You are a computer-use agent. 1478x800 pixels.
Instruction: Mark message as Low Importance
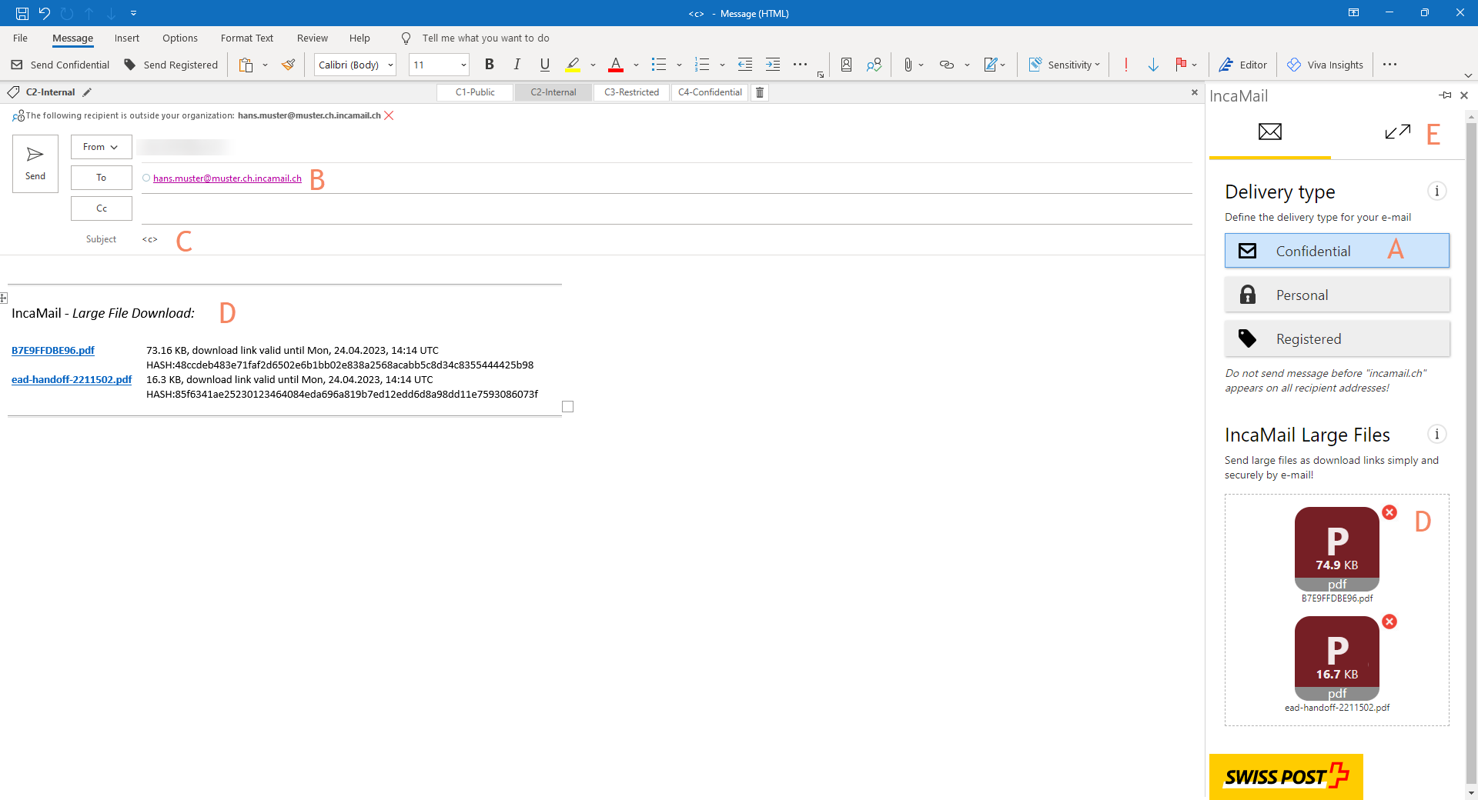point(1153,65)
